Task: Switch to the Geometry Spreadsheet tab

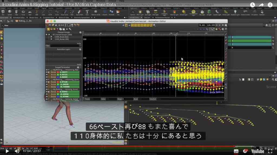Action: (82, 18)
